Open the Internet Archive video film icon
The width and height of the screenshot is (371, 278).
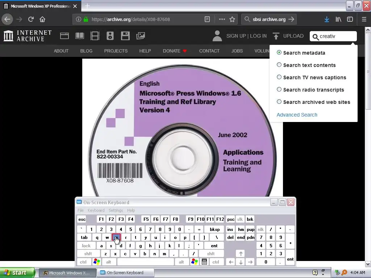pos(95,36)
